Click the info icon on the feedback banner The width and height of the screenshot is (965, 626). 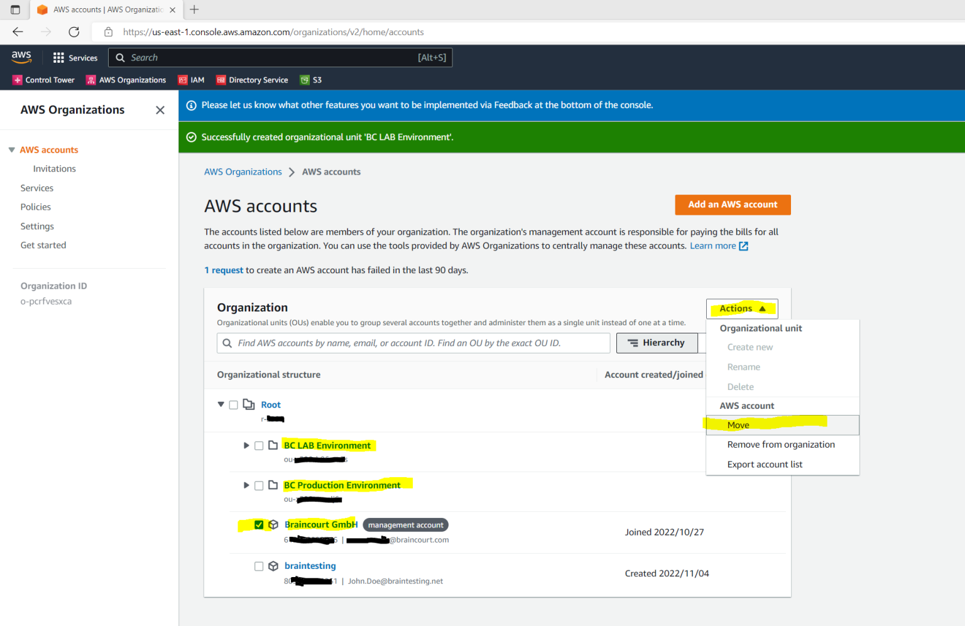191,105
